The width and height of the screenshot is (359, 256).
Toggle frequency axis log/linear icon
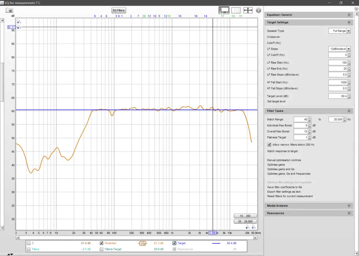236,10
